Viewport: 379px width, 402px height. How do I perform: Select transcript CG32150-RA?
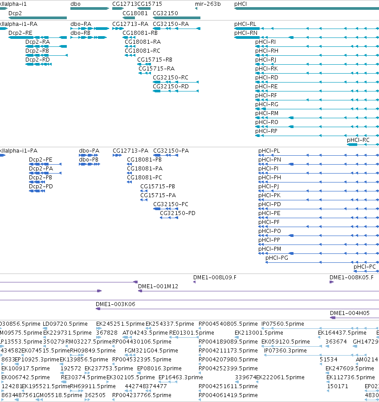pos(171,24)
